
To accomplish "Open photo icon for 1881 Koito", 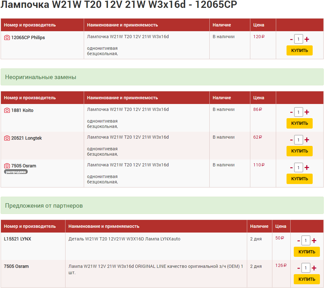I will [7, 110].
